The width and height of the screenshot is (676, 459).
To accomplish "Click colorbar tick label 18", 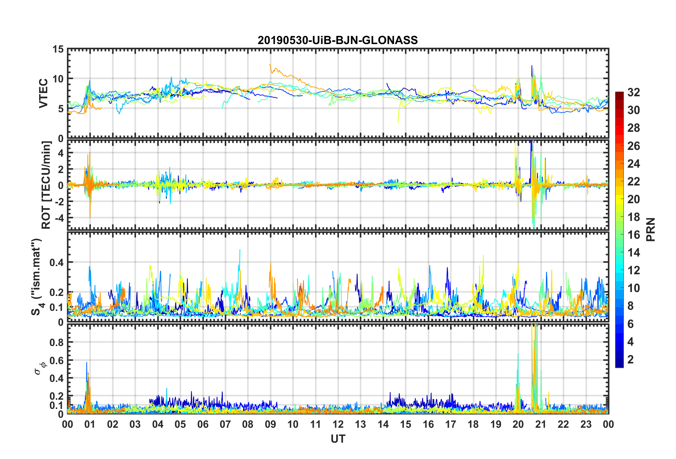I will [634, 217].
